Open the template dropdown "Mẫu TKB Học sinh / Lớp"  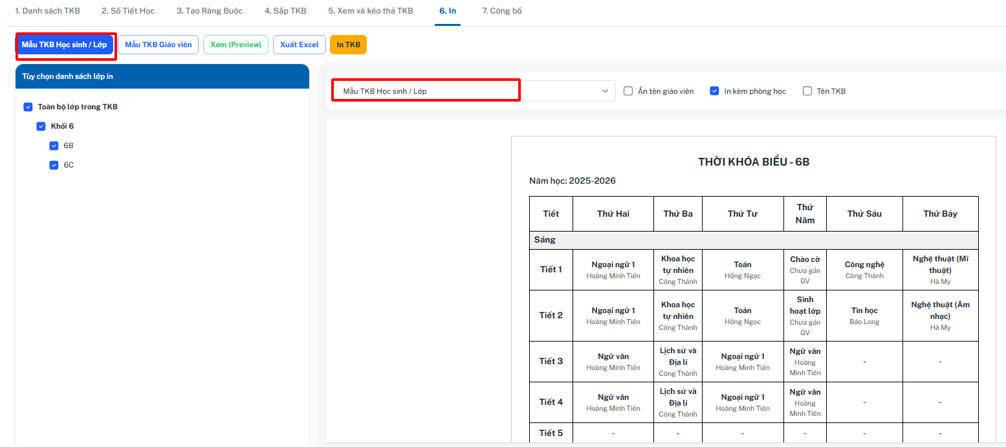tap(474, 91)
